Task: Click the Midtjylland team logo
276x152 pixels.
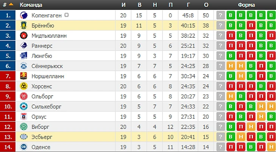Action: point(23,36)
